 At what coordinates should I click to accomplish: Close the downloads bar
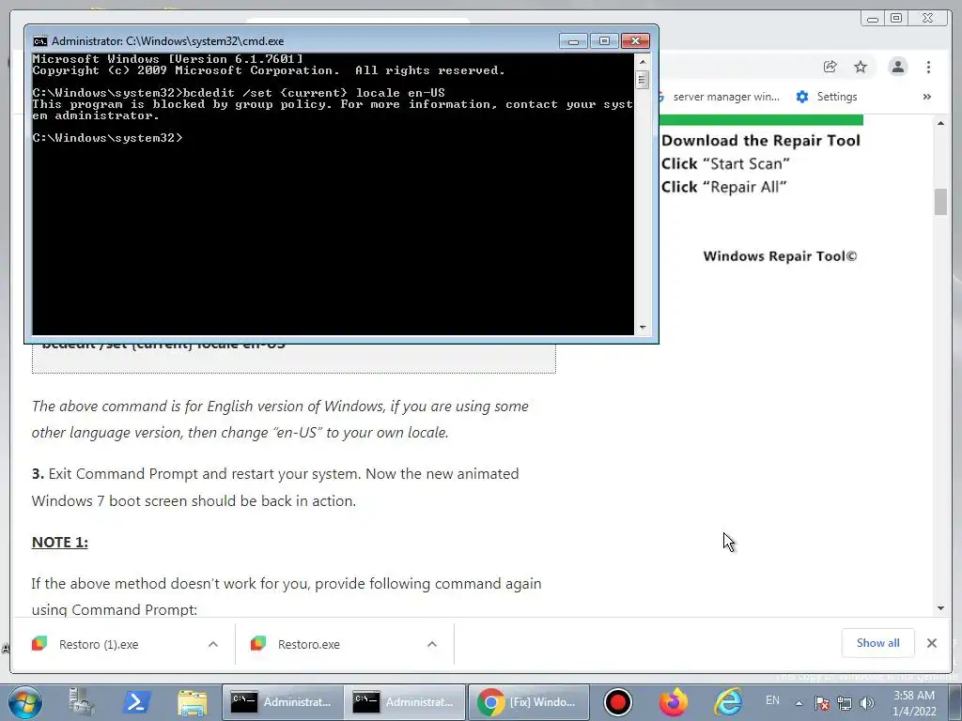tap(931, 643)
